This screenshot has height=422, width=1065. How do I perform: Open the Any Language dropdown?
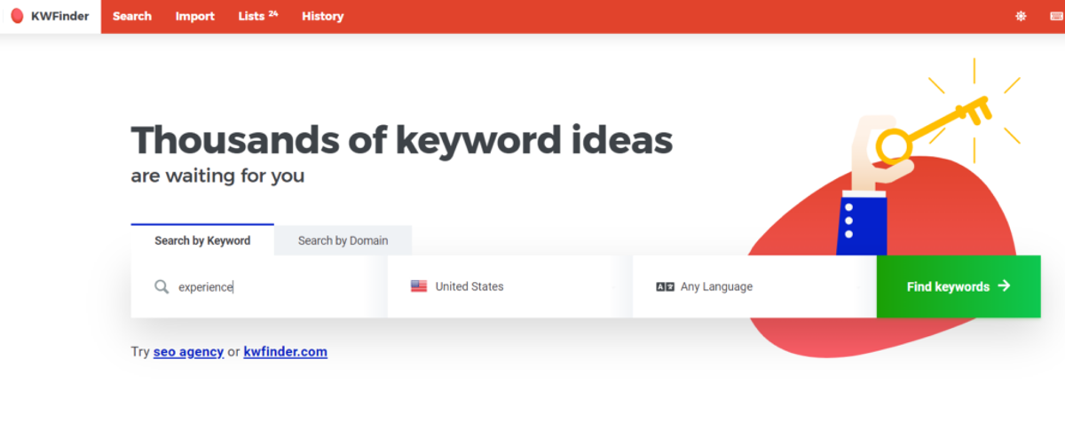pyautogui.click(x=754, y=286)
